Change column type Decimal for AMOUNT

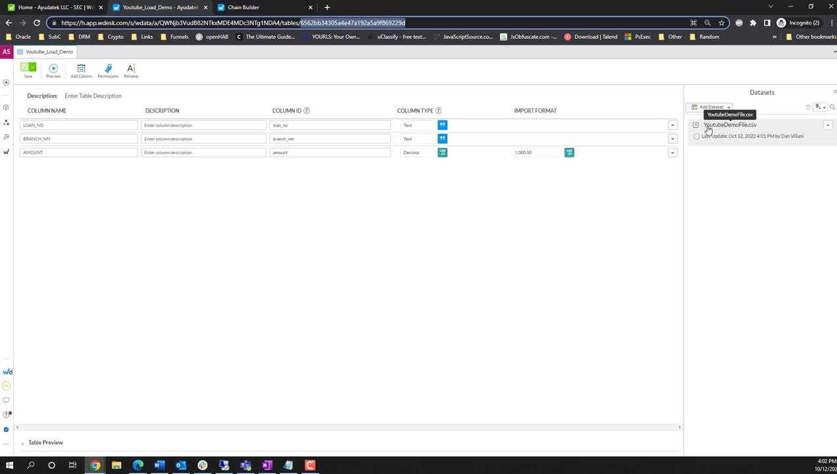click(419, 153)
